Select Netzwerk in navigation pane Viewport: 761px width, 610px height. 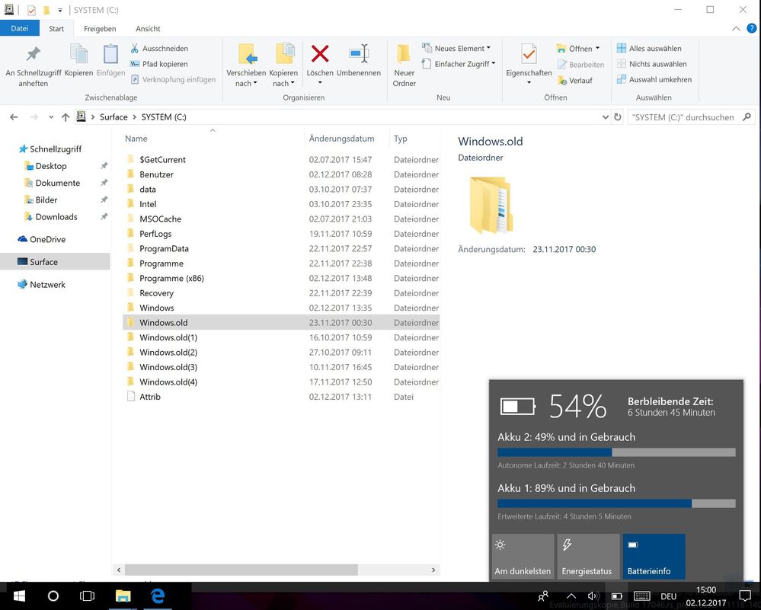[47, 284]
